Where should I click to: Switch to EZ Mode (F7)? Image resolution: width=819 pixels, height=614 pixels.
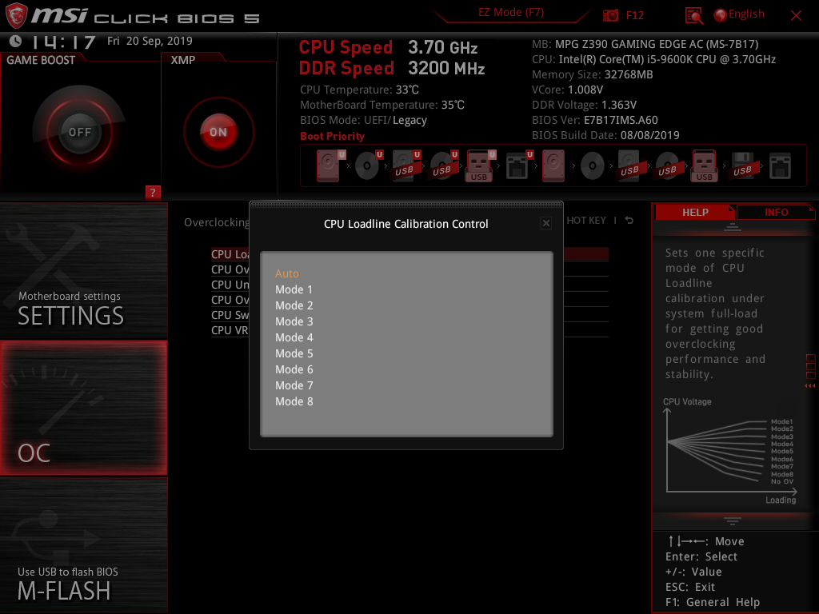coord(511,13)
